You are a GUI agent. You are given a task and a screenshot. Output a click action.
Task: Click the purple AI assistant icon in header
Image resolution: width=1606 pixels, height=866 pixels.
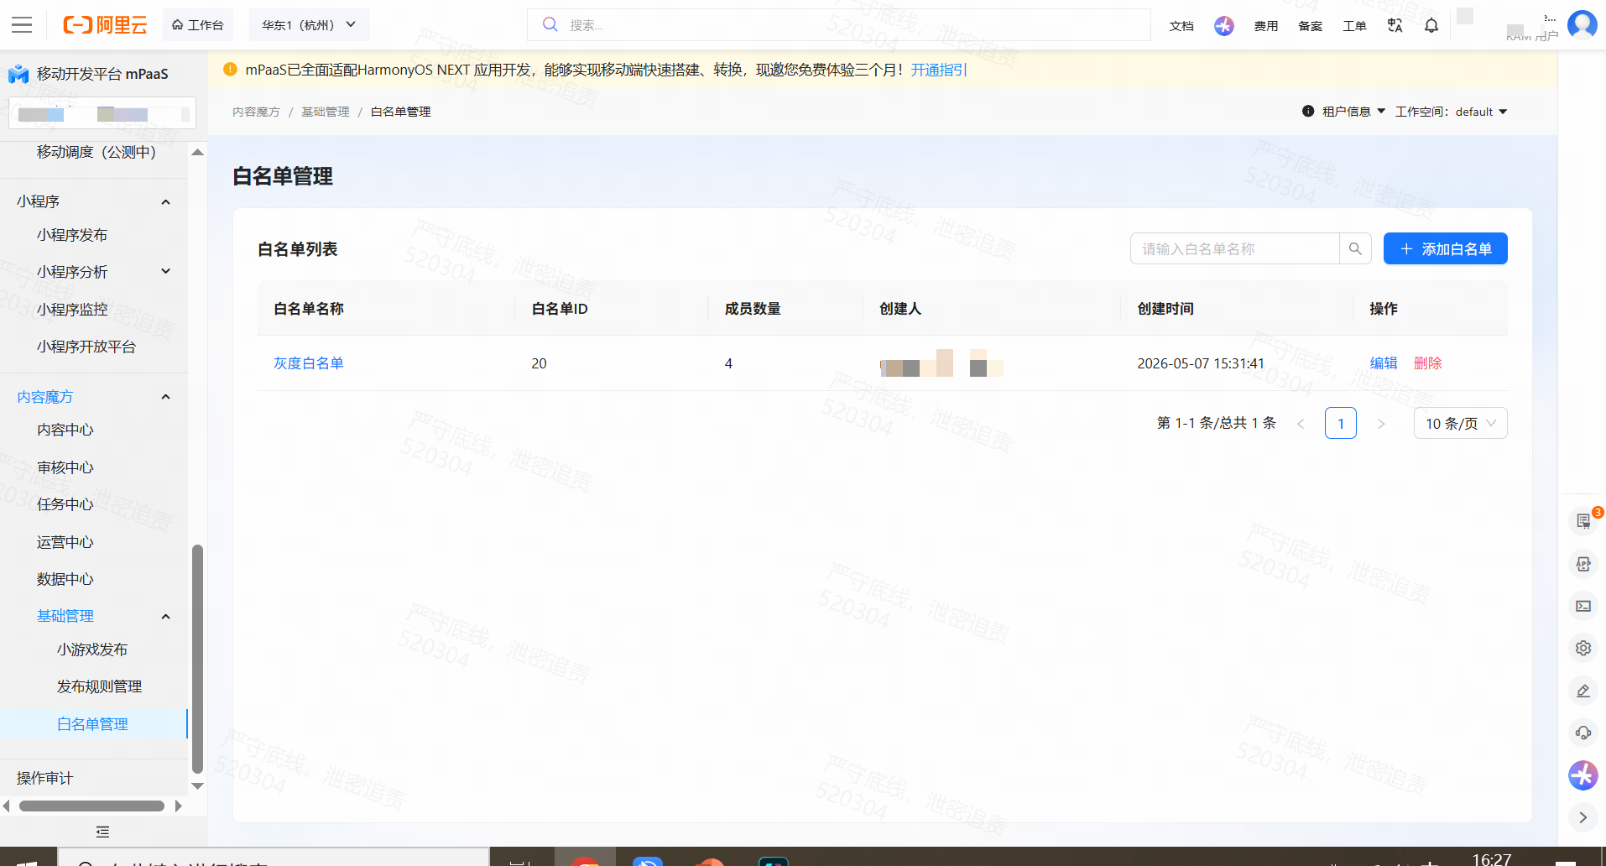(x=1224, y=26)
